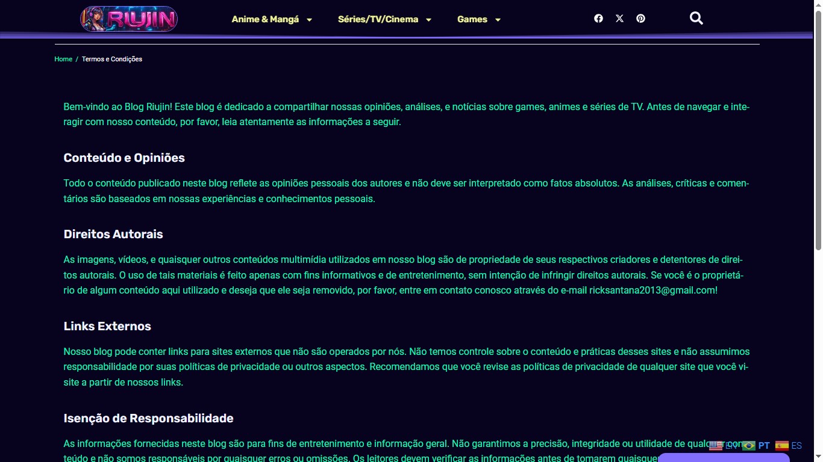Click the Riujin logo
Screen dimensions: 823x462
click(x=128, y=19)
